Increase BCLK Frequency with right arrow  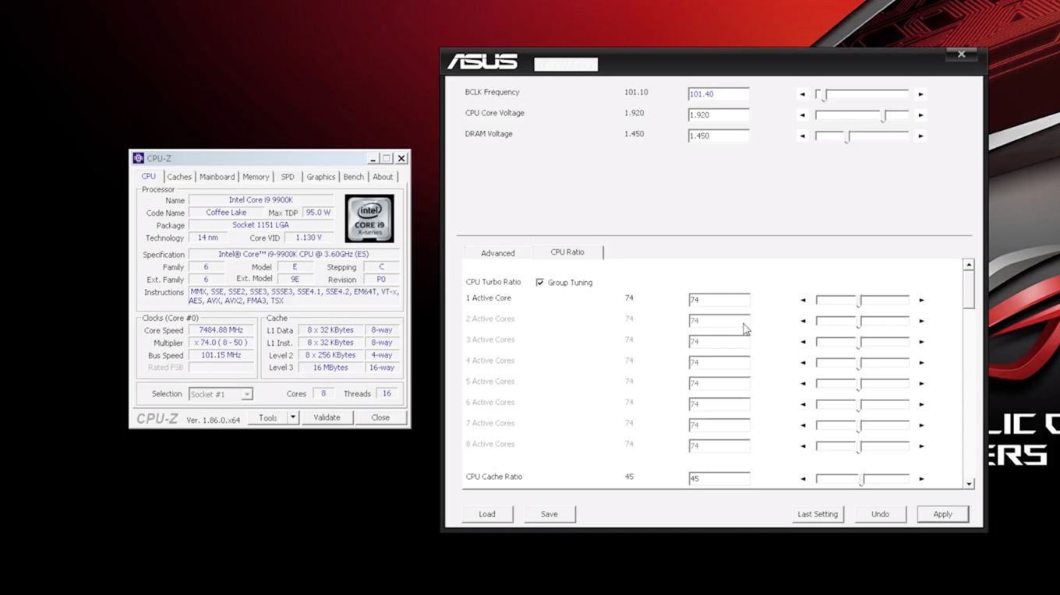(x=920, y=94)
